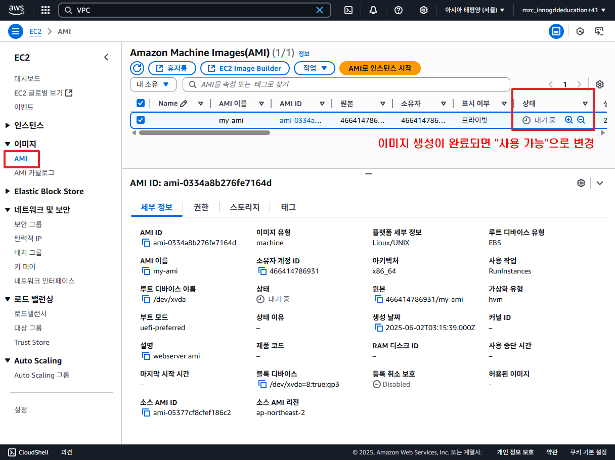Copy source AMI ID ami-05377cf8cfef186c2
The image size is (615, 460).
tap(146, 412)
